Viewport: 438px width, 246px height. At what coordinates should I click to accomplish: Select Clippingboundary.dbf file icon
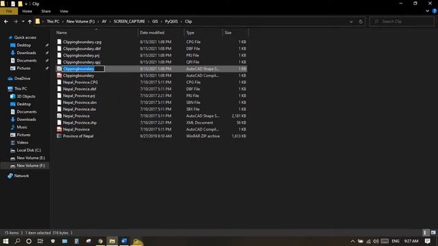point(60,49)
